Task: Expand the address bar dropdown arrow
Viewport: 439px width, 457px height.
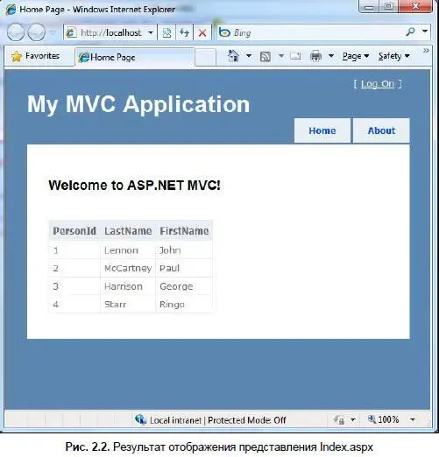Action: click(x=151, y=32)
